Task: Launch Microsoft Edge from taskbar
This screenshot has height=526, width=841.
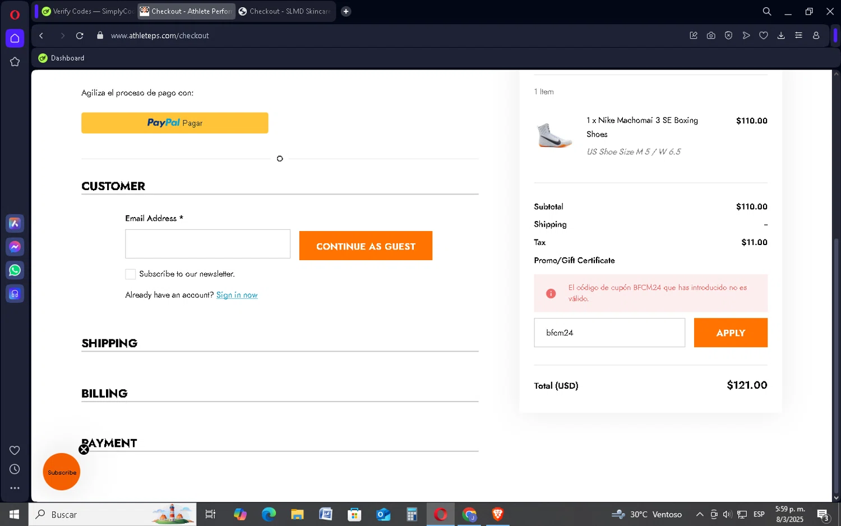Action: [x=269, y=514]
